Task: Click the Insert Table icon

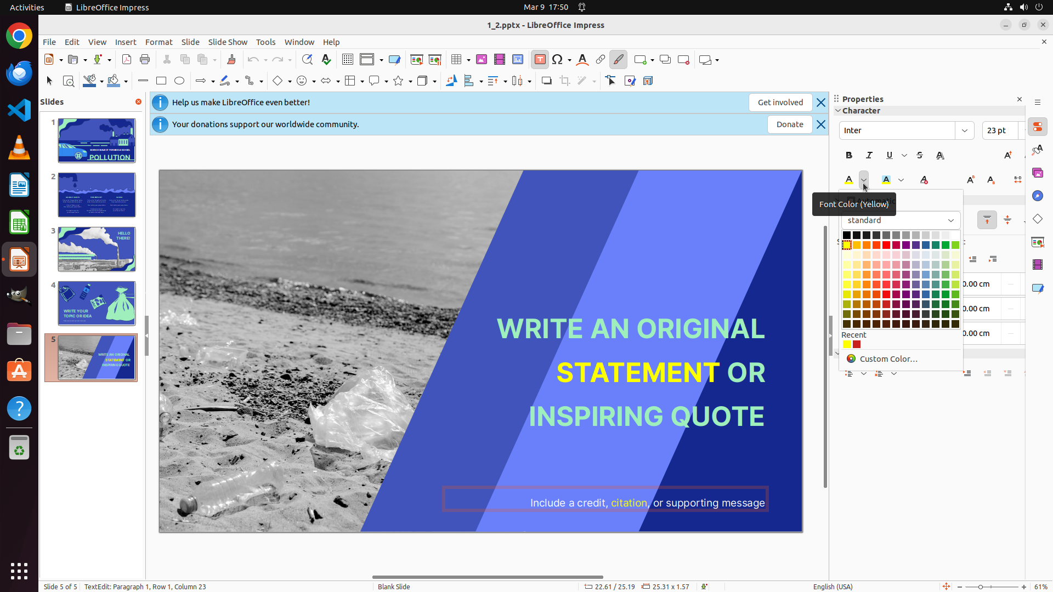Action: [x=456, y=60]
